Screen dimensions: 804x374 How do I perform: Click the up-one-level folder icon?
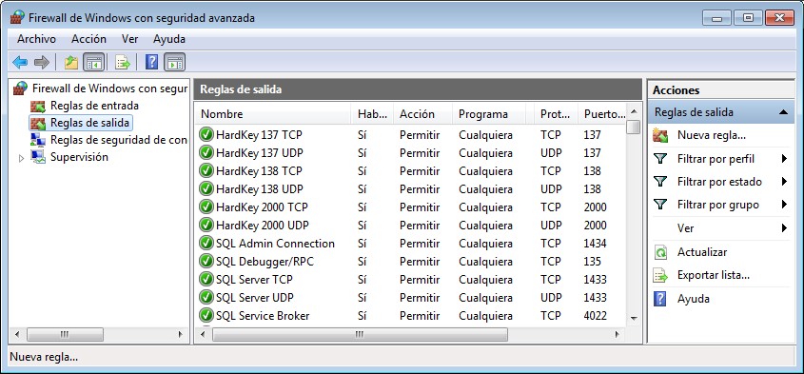pos(71,63)
